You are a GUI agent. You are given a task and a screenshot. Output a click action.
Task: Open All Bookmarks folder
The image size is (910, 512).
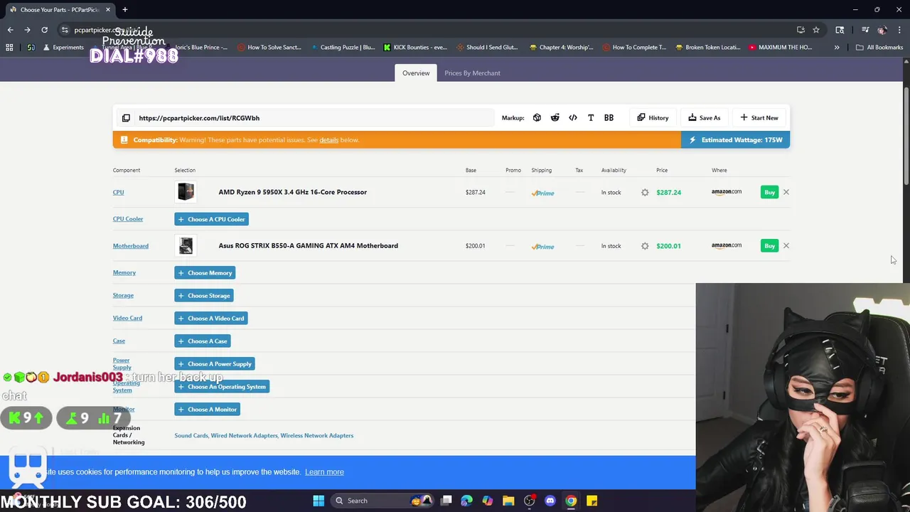tap(879, 48)
